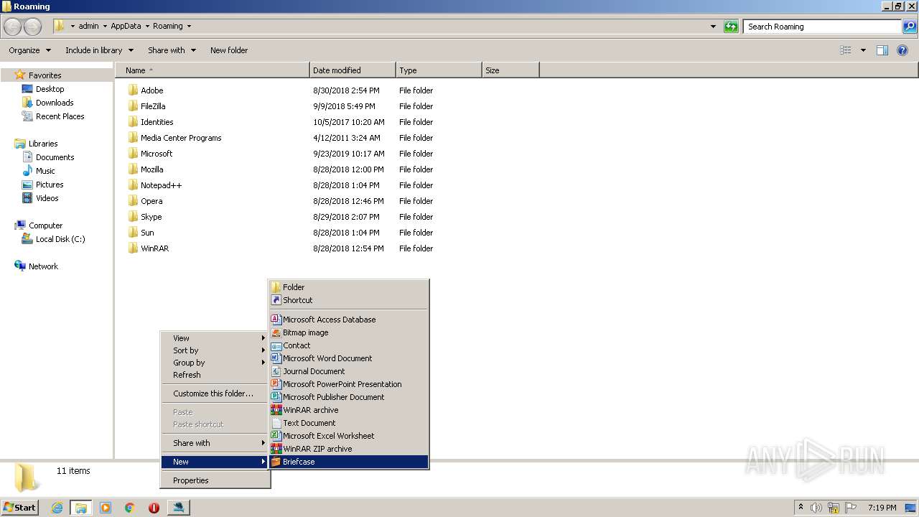Image resolution: width=919 pixels, height=517 pixels.
Task: Click the volume icon in system tray
Action: click(816, 508)
